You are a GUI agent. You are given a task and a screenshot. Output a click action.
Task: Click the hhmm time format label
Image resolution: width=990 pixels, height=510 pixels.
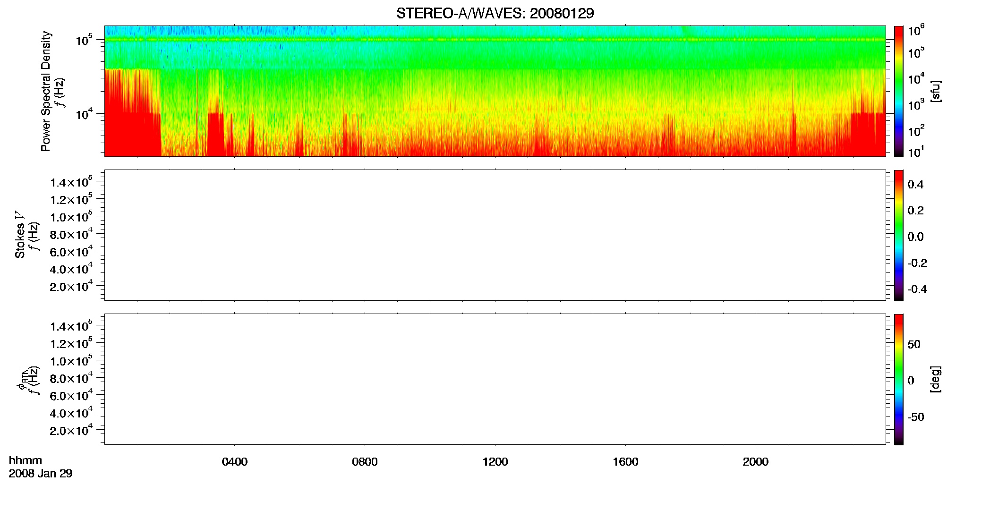[26, 460]
